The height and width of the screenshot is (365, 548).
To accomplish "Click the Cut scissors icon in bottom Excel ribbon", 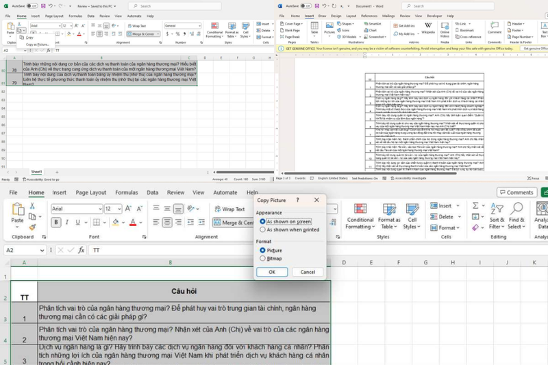I will (x=32, y=205).
